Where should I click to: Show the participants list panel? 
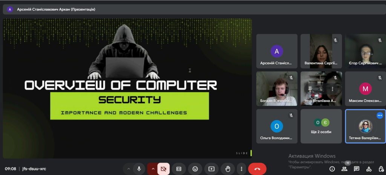pyautogui.click(x=344, y=169)
